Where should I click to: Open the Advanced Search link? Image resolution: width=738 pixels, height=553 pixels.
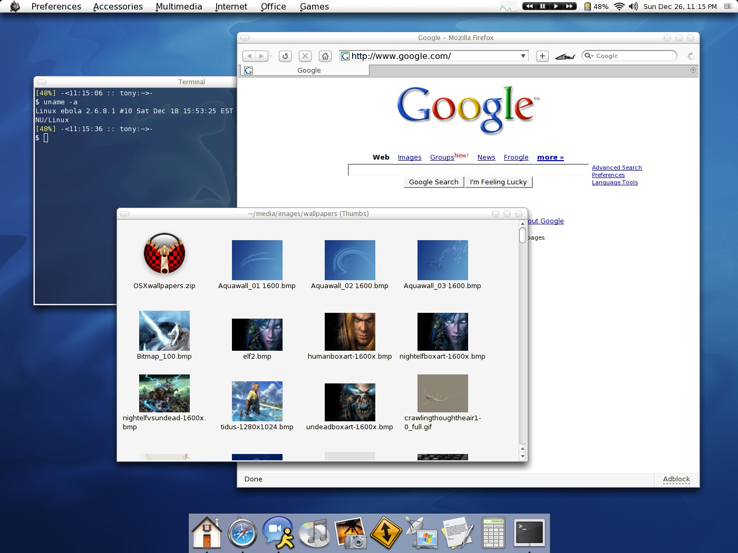617,167
